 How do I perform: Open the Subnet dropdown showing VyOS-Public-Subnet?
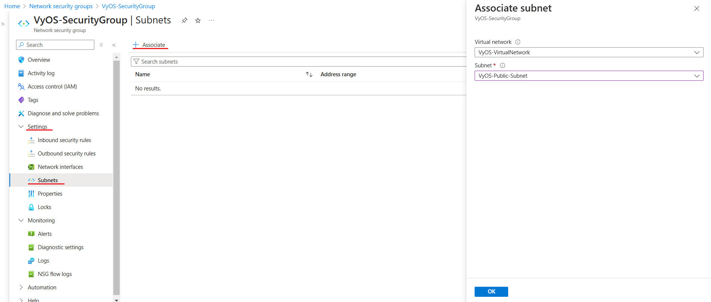pos(588,76)
